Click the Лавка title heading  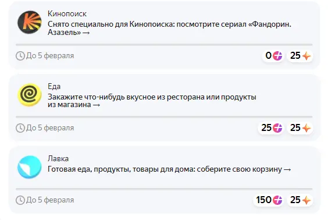58,158
